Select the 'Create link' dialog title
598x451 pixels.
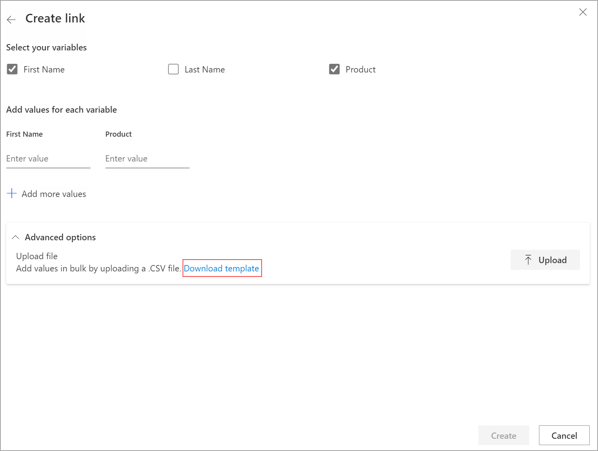tap(55, 19)
